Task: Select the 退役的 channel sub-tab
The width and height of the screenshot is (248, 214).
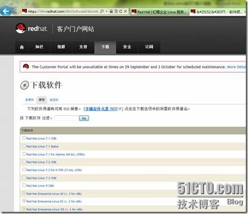Action: [54, 100]
